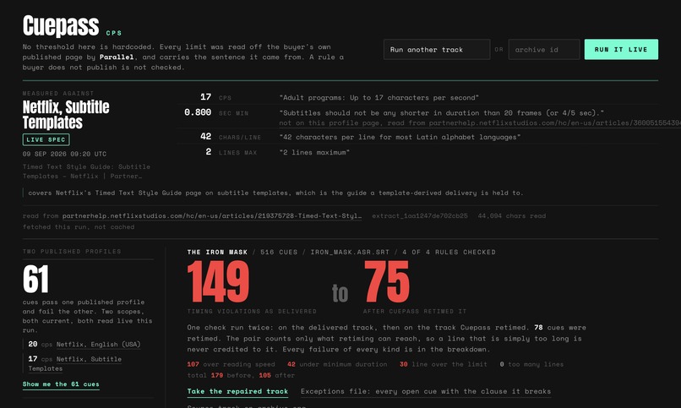Screen dimensions: 681x408
Task: Click the '09 SEP 2026 09:20 UTC' timestamp
Action: point(64,154)
